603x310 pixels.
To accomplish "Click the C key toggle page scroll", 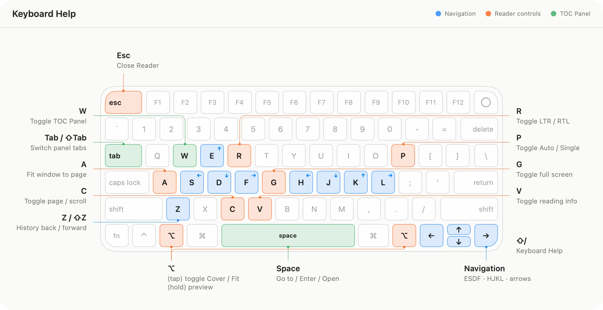I will coord(233,209).
